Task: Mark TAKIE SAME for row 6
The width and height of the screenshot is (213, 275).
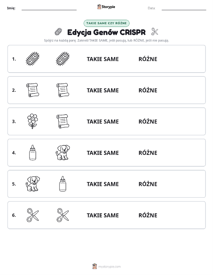Action: [103, 215]
